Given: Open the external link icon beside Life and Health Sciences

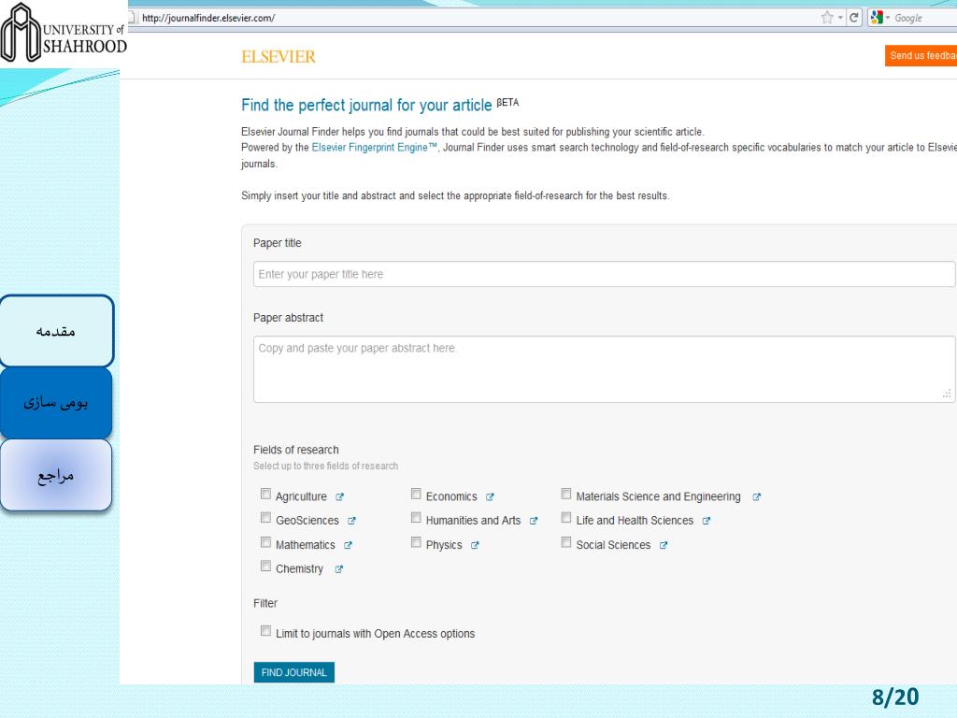Looking at the screenshot, I should coord(707,521).
